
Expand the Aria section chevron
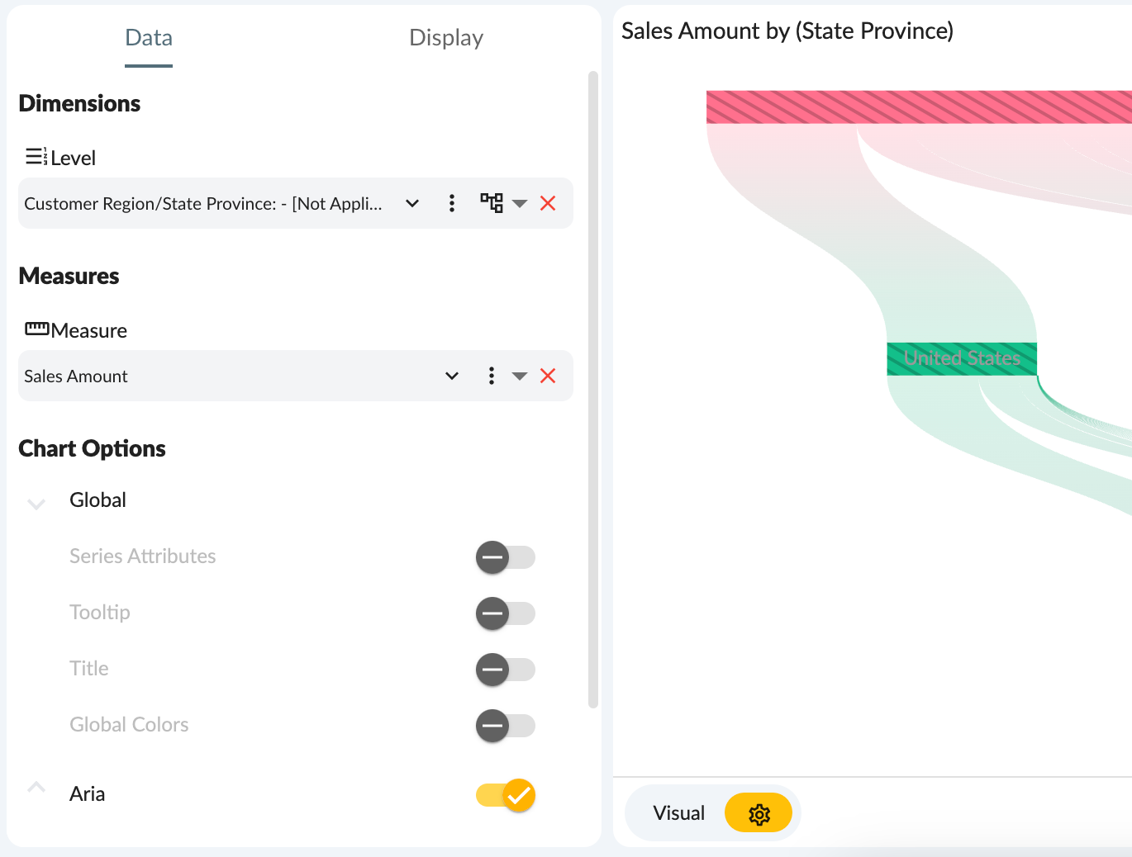click(x=36, y=788)
